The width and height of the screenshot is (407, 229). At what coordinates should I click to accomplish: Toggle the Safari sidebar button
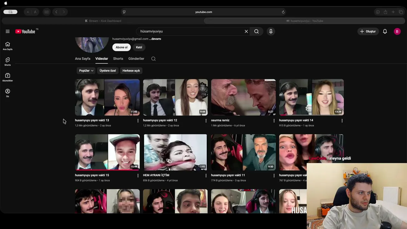tap(10, 12)
